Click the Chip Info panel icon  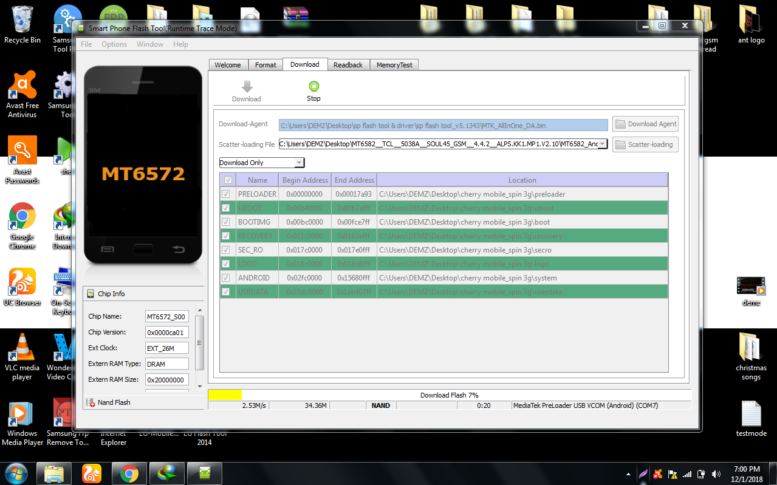tap(91, 294)
